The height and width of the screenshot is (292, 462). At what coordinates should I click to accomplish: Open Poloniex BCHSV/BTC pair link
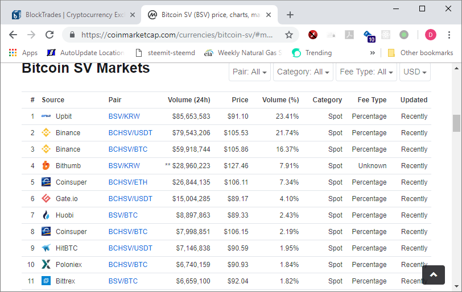(128, 264)
